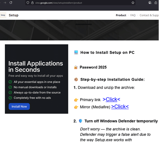Viewport: 159px width, 142px height.
Task: Click the Install Now button
Action: [x=19, y=106]
